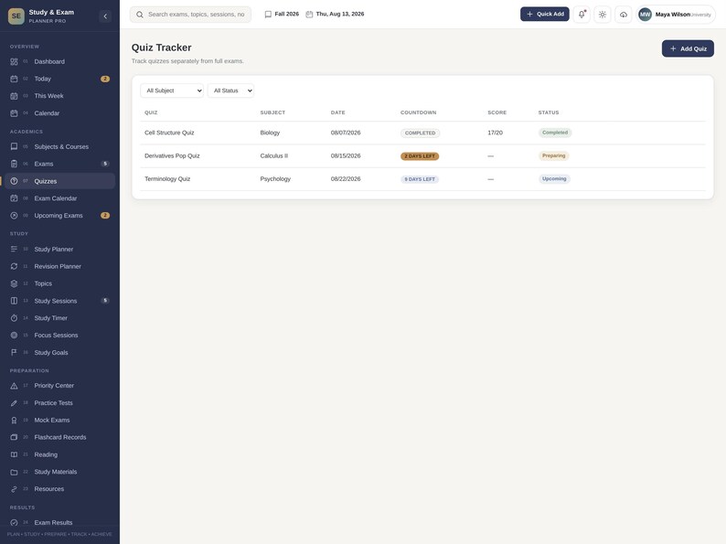Toggle light theme sun icon

(x=603, y=15)
